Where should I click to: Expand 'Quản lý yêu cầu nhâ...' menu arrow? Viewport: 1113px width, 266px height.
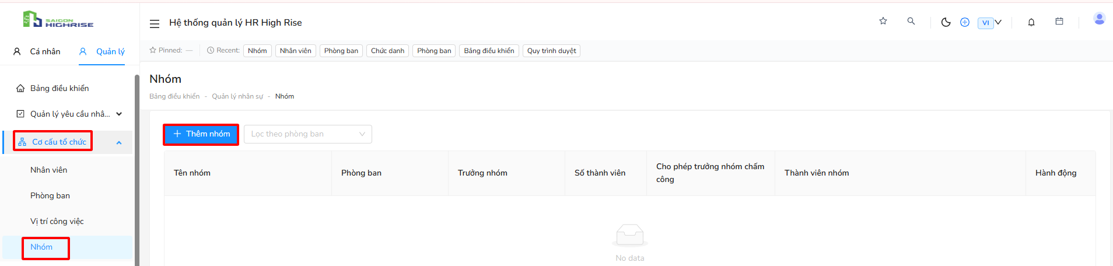click(x=119, y=114)
